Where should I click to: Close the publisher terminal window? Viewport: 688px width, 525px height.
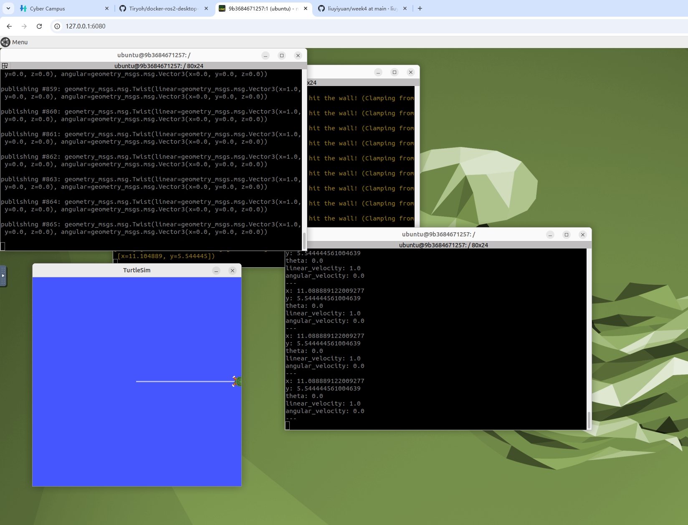click(x=298, y=56)
